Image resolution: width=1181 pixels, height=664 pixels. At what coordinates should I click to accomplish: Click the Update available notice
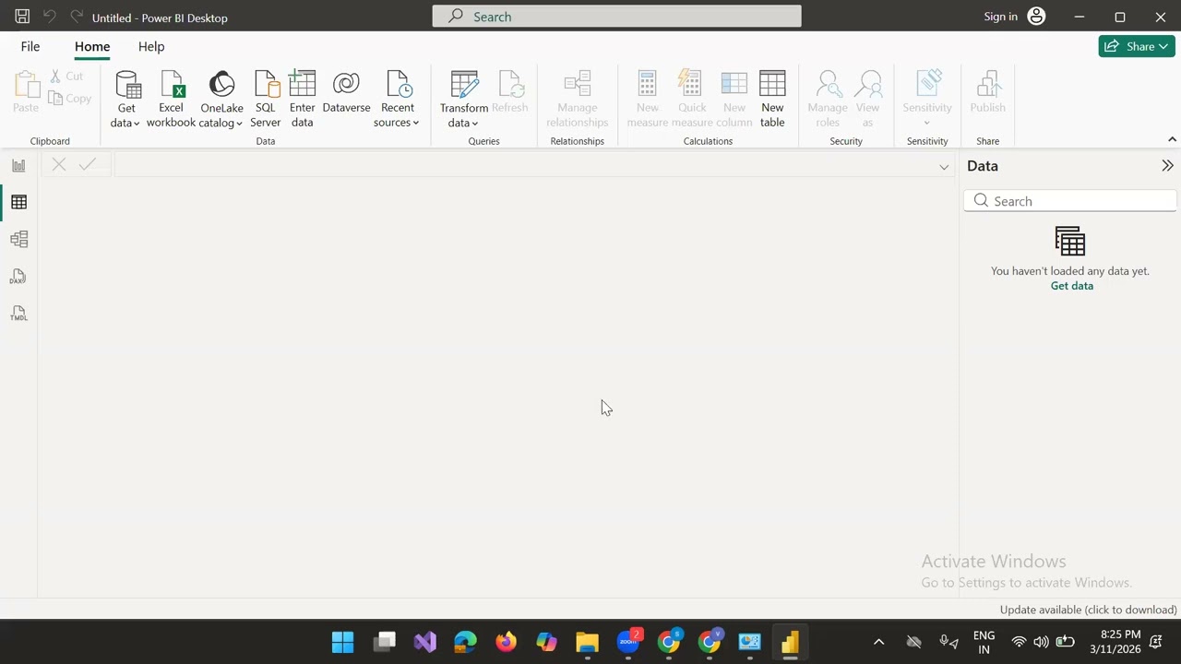pos(1088,610)
